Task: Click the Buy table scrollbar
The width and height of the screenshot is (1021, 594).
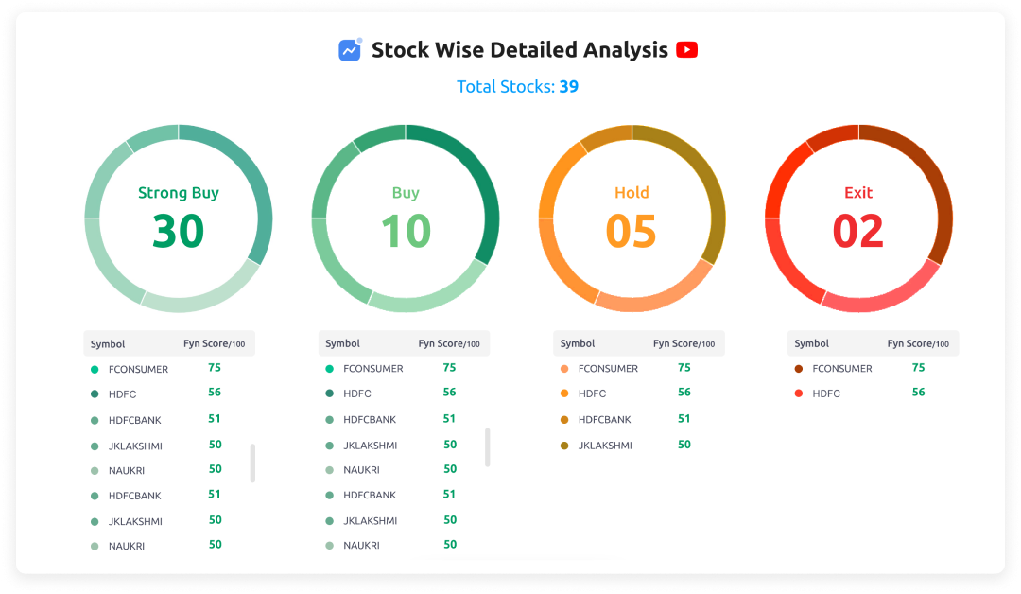Action: point(488,447)
